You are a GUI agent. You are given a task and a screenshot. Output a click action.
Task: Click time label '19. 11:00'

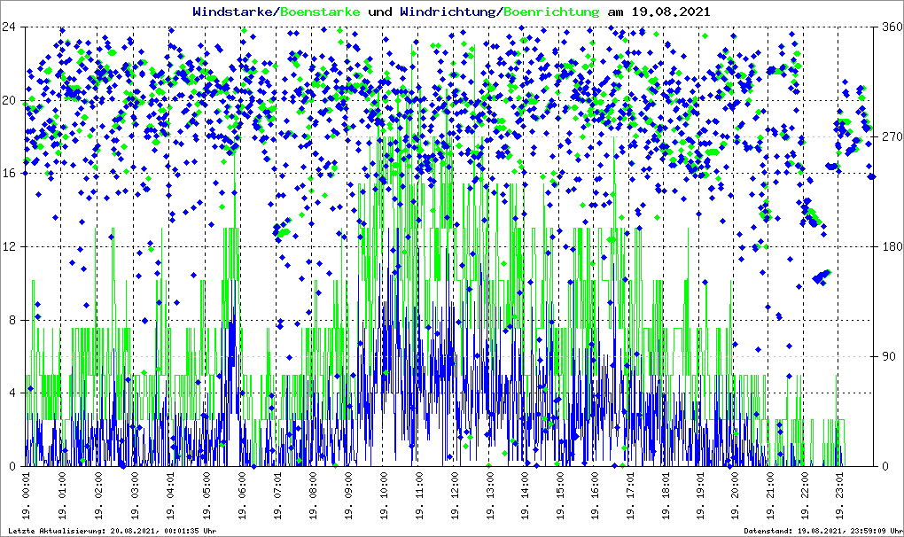(x=418, y=495)
